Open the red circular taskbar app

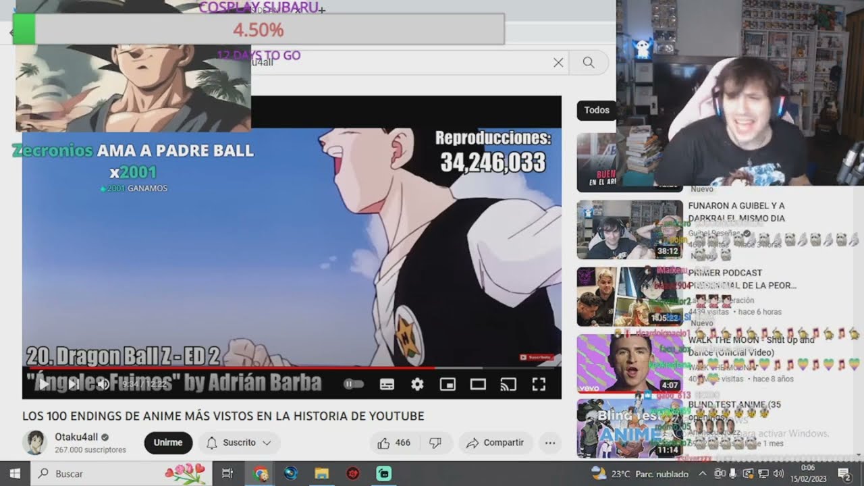pos(352,474)
